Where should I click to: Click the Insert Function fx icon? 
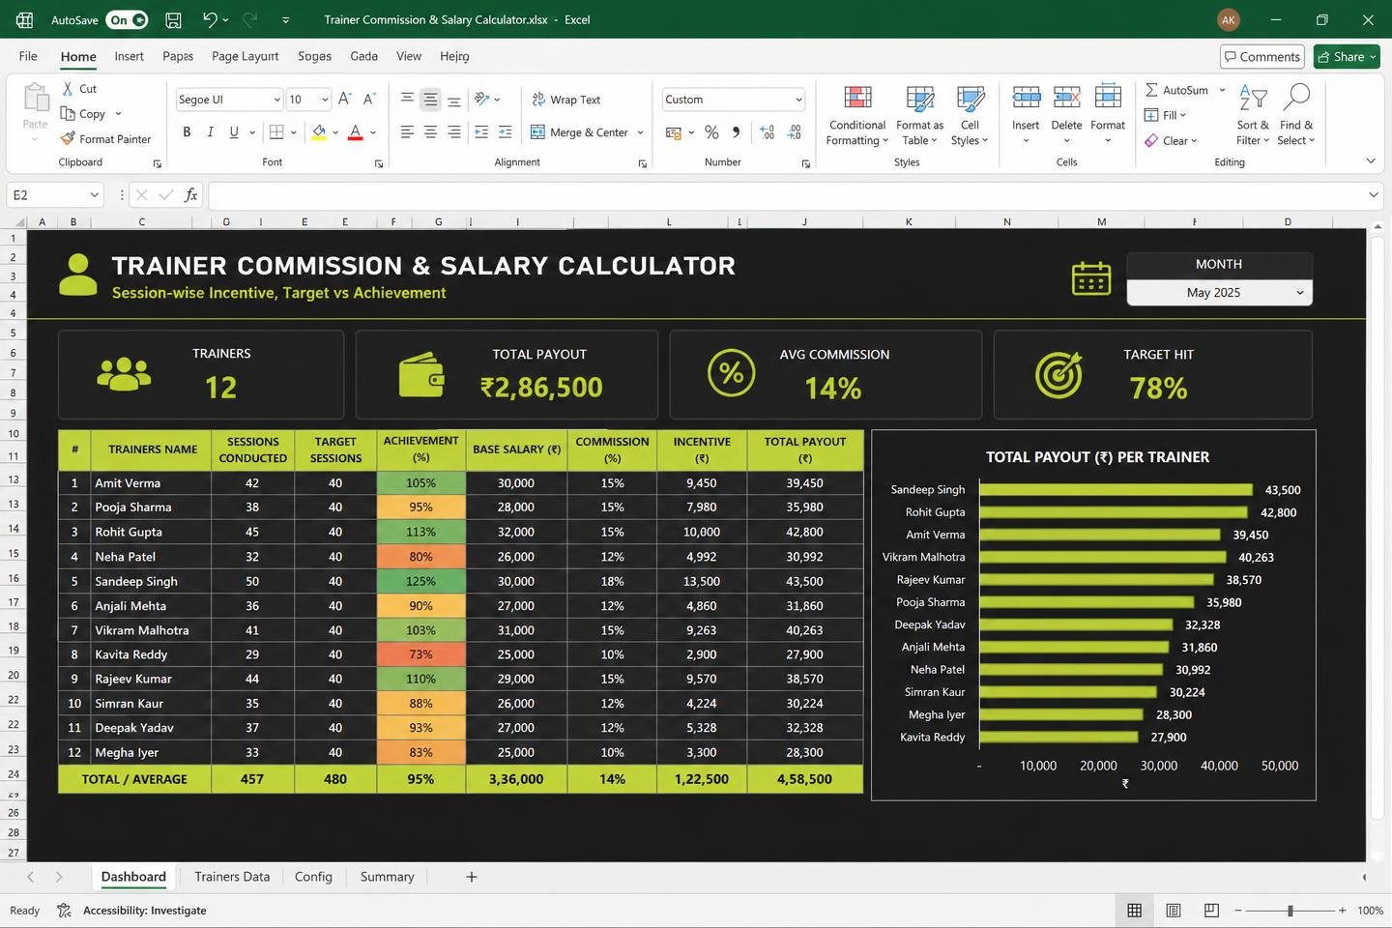pos(191,195)
